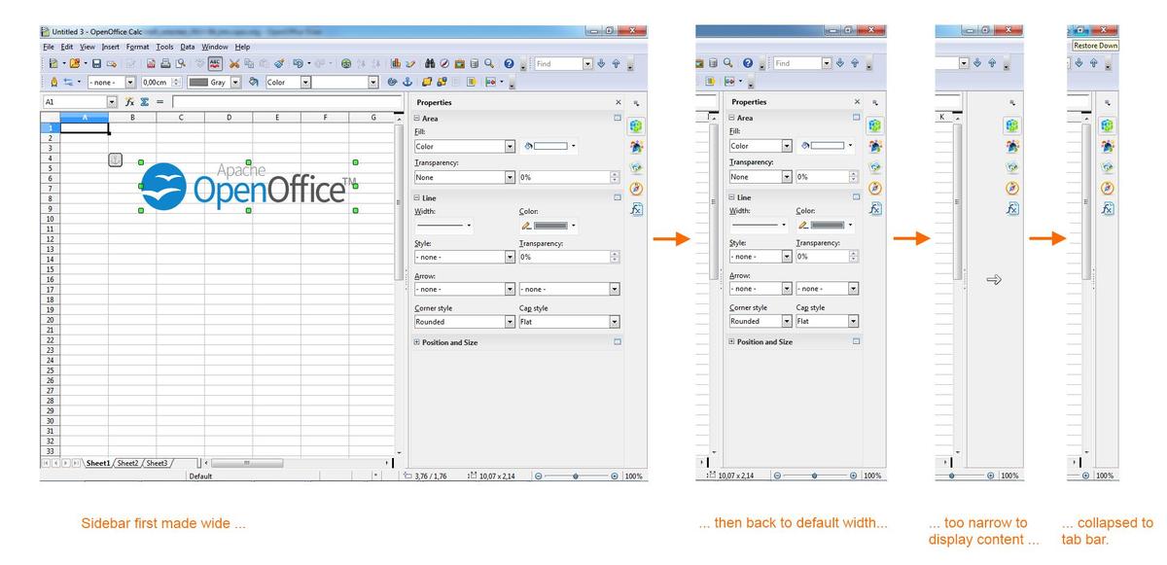Image resolution: width=1167 pixels, height=565 pixels.
Task: Export the spreadsheet directly as PDF
Action: click(x=153, y=62)
